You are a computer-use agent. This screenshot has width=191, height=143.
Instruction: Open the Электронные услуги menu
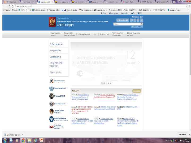point(55,34)
